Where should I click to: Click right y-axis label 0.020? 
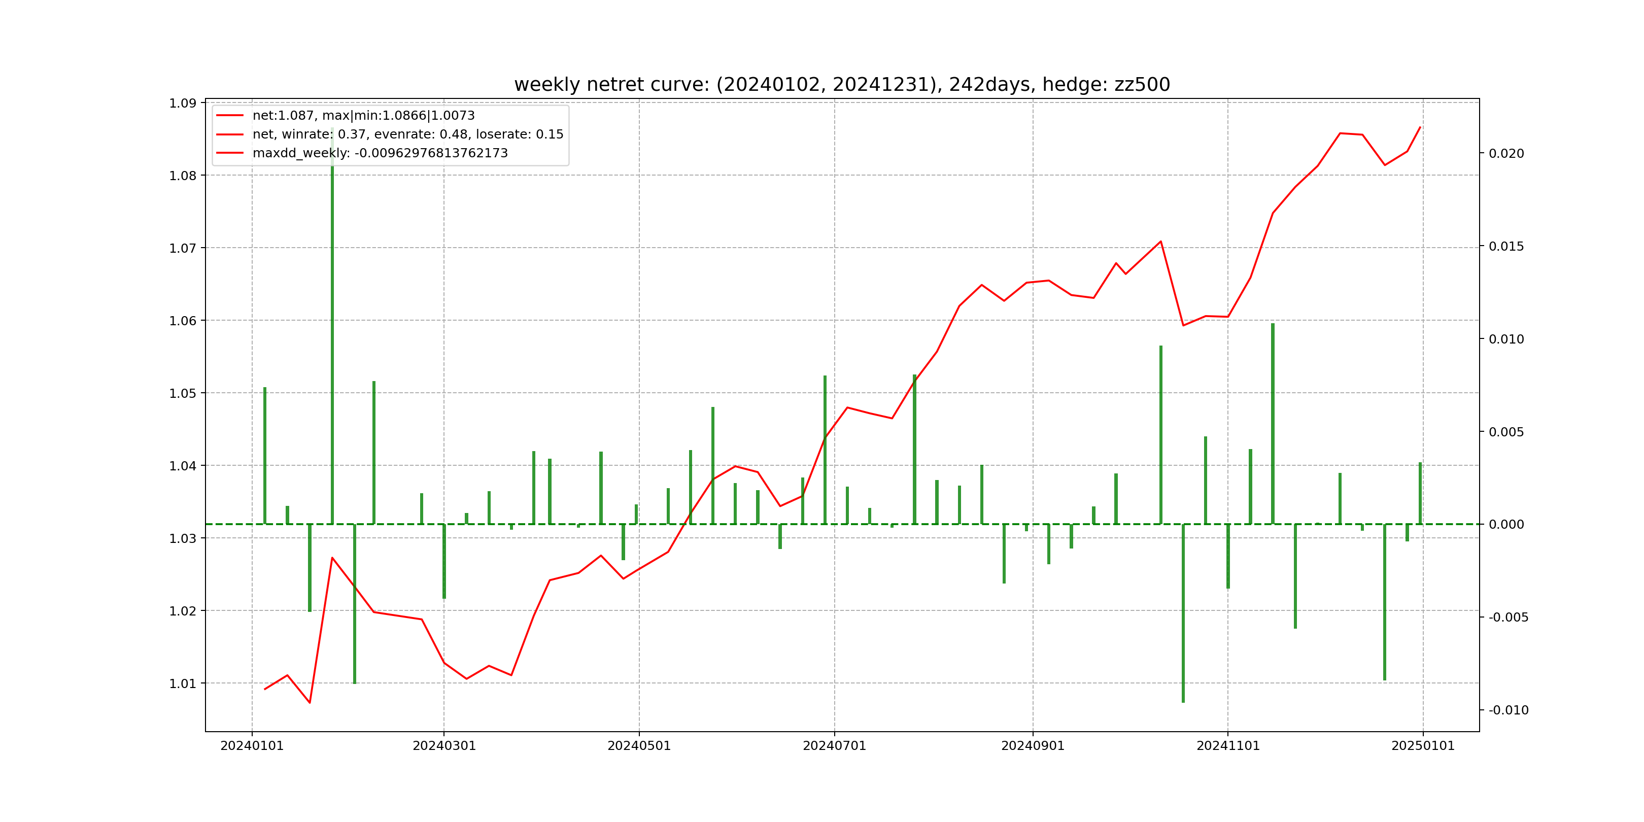pyautogui.click(x=1506, y=154)
